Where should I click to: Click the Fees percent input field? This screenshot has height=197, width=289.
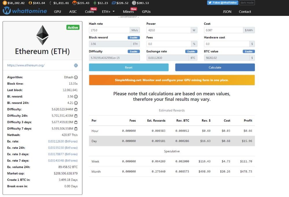tap(169, 44)
